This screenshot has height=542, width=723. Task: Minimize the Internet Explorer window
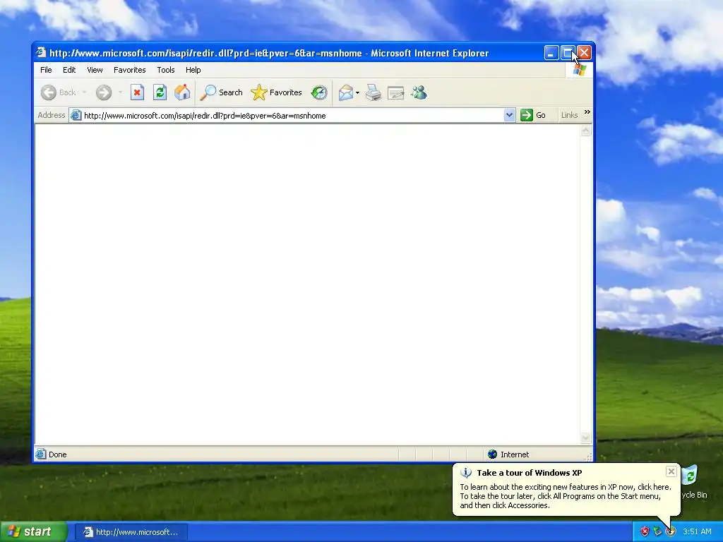click(x=551, y=53)
